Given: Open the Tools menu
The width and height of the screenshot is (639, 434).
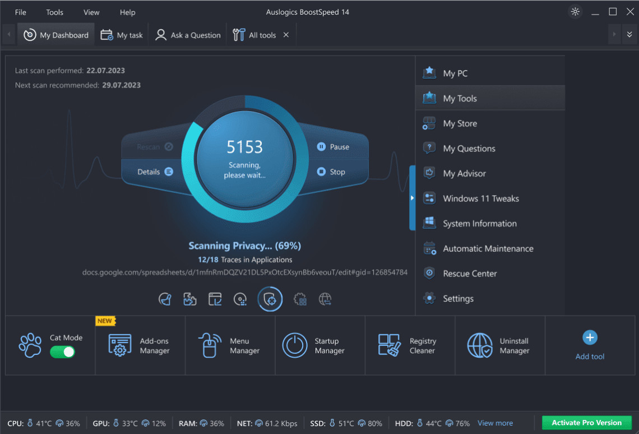Looking at the screenshot, I should [x=54, y=12].
